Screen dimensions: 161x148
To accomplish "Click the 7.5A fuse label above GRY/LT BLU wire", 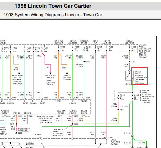I will (x=37, y=50).
